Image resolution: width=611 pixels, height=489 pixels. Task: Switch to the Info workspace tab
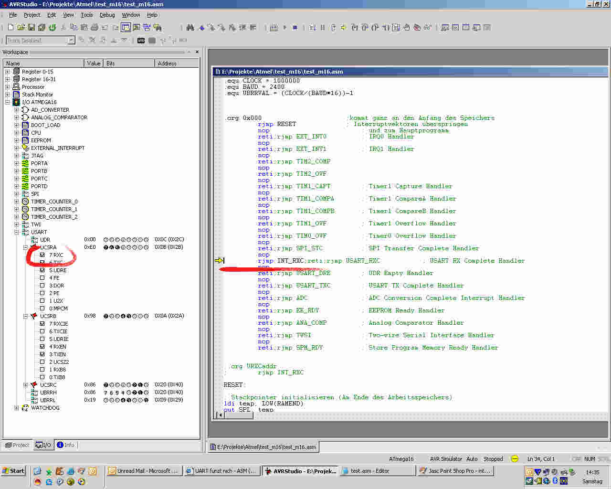[66, 445]
